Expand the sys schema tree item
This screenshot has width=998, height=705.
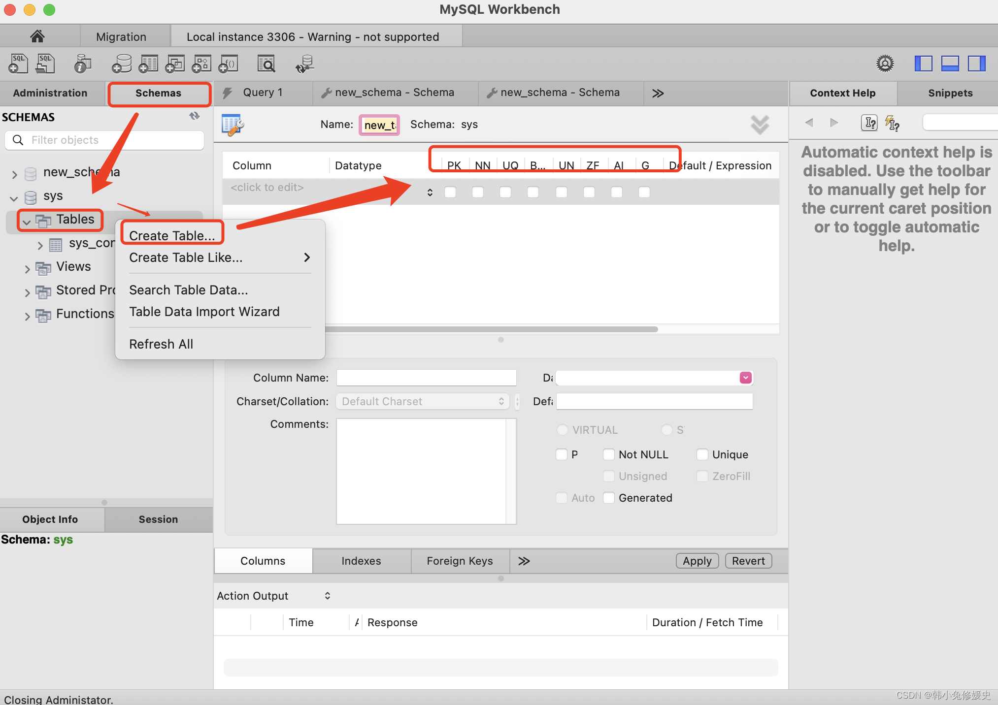tap(12, 195)
